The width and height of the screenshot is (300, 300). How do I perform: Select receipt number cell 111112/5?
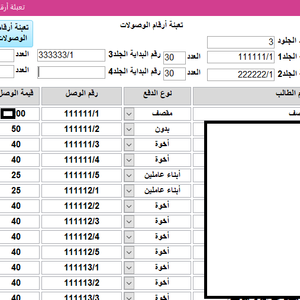(x=82, y=252)
